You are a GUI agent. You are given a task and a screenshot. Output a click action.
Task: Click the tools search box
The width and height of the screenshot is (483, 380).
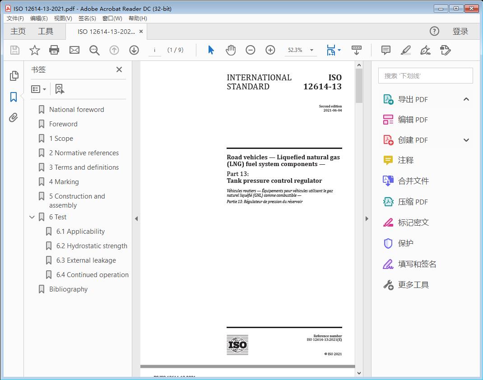pos(425,76)
